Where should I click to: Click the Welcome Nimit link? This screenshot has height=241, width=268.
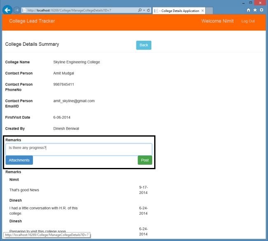tap(217, 21)
